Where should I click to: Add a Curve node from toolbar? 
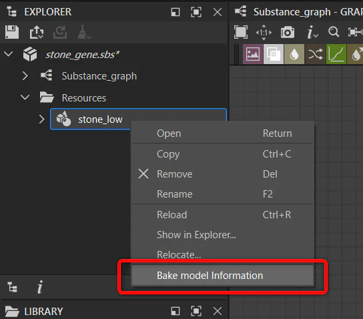pos(336,54)
